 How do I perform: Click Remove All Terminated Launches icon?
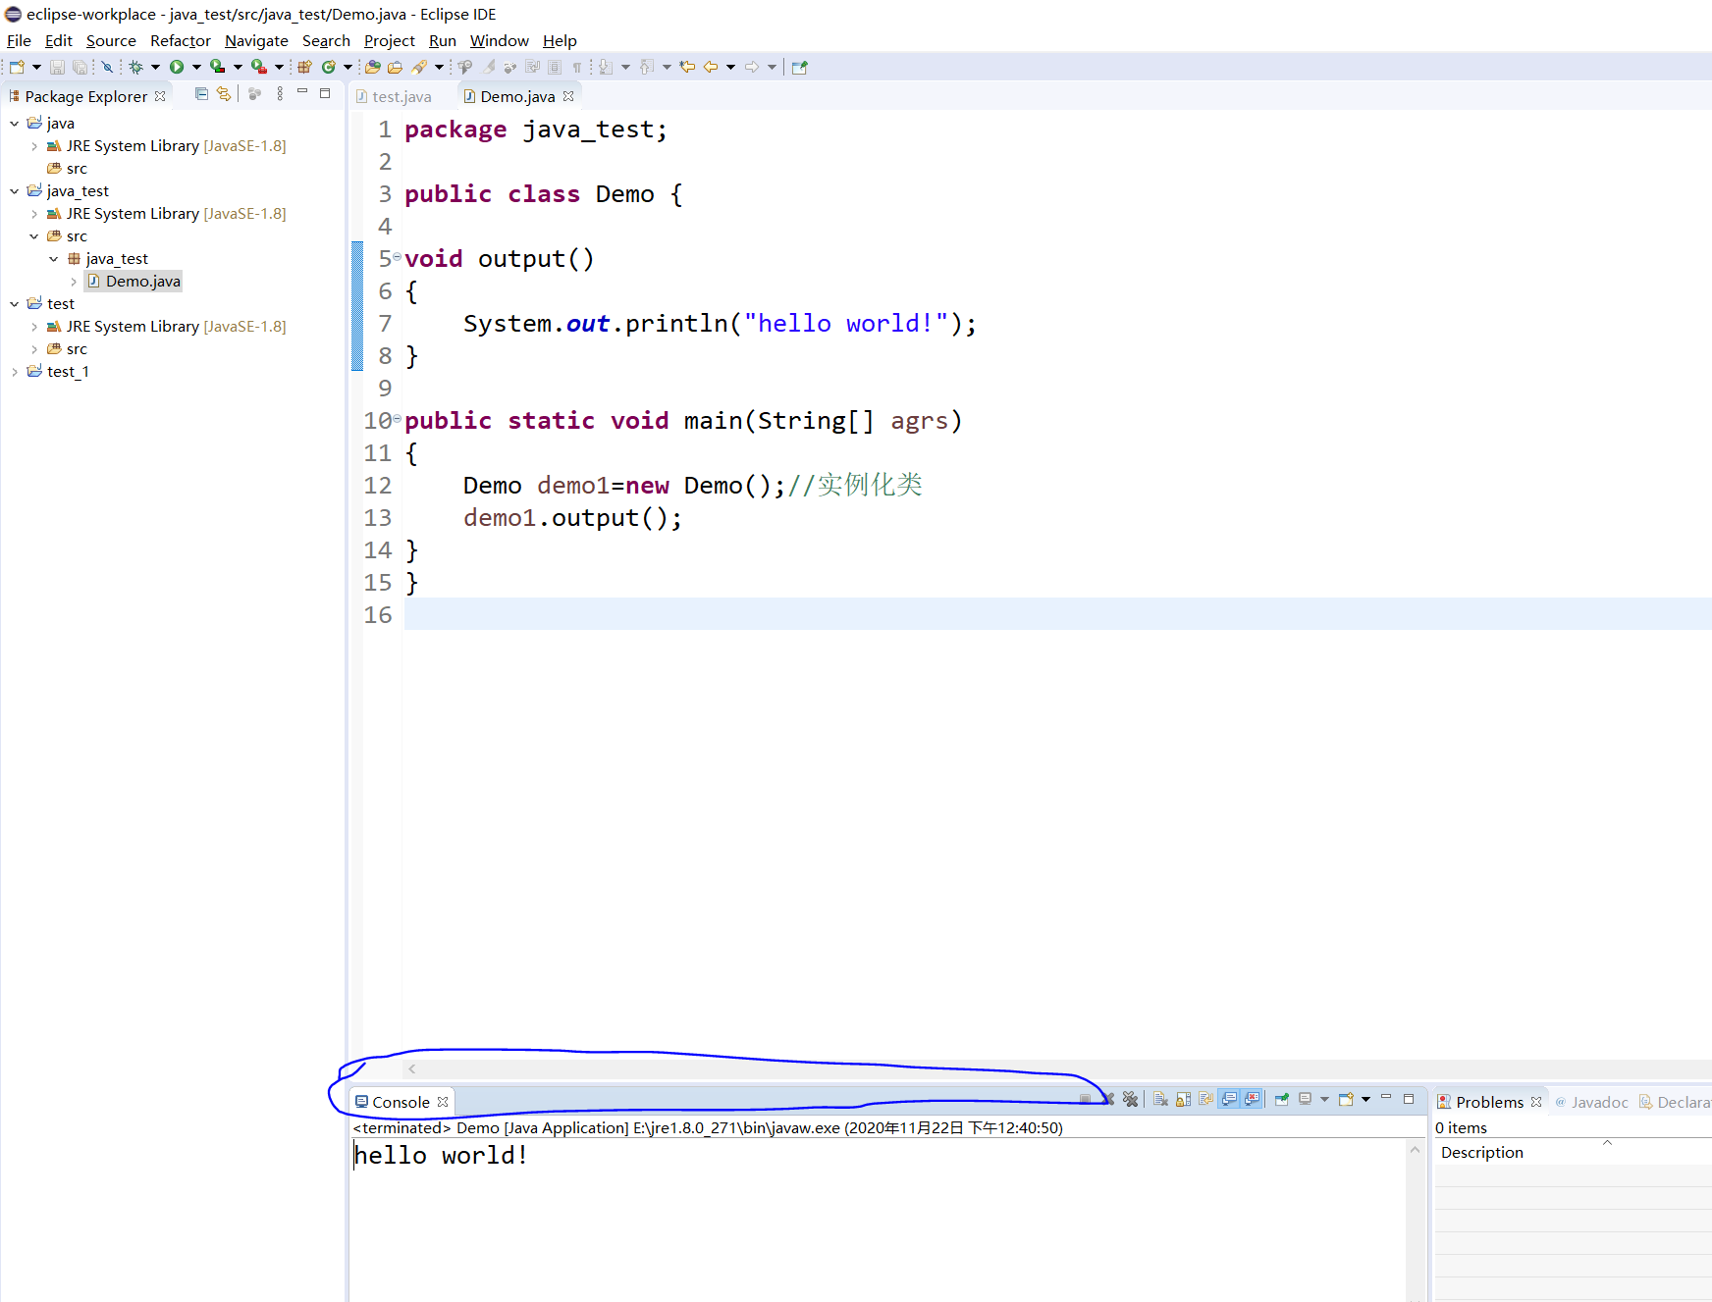click(1130, 1099)
